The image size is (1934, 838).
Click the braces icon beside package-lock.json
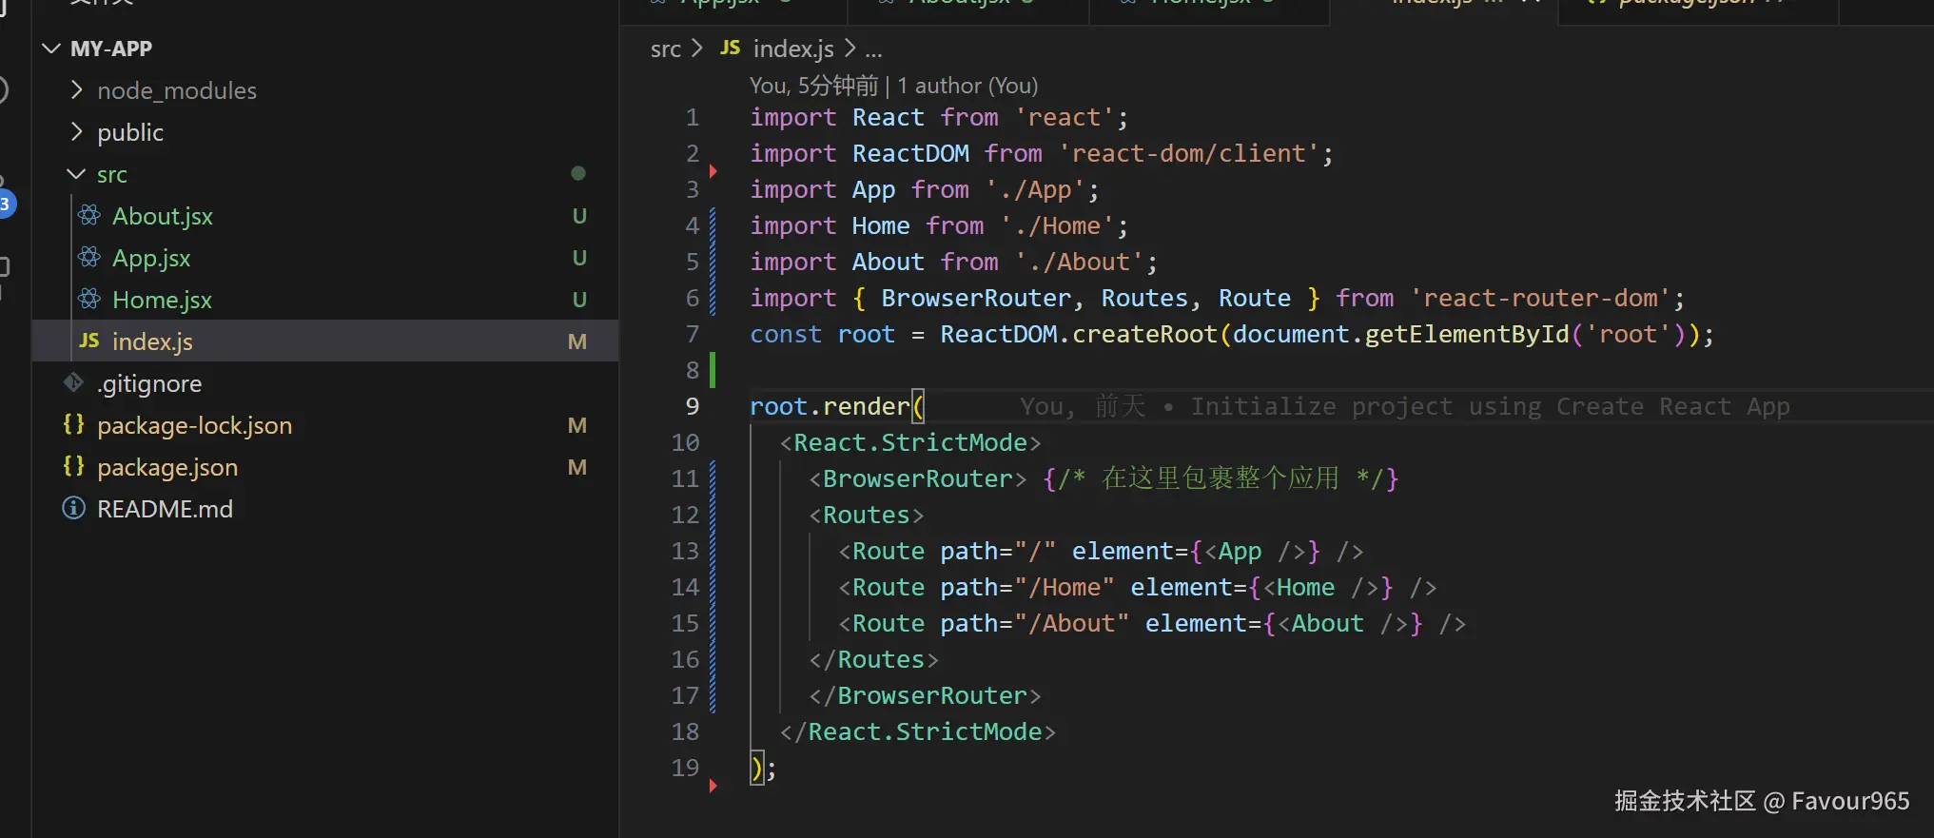(73, 424)
